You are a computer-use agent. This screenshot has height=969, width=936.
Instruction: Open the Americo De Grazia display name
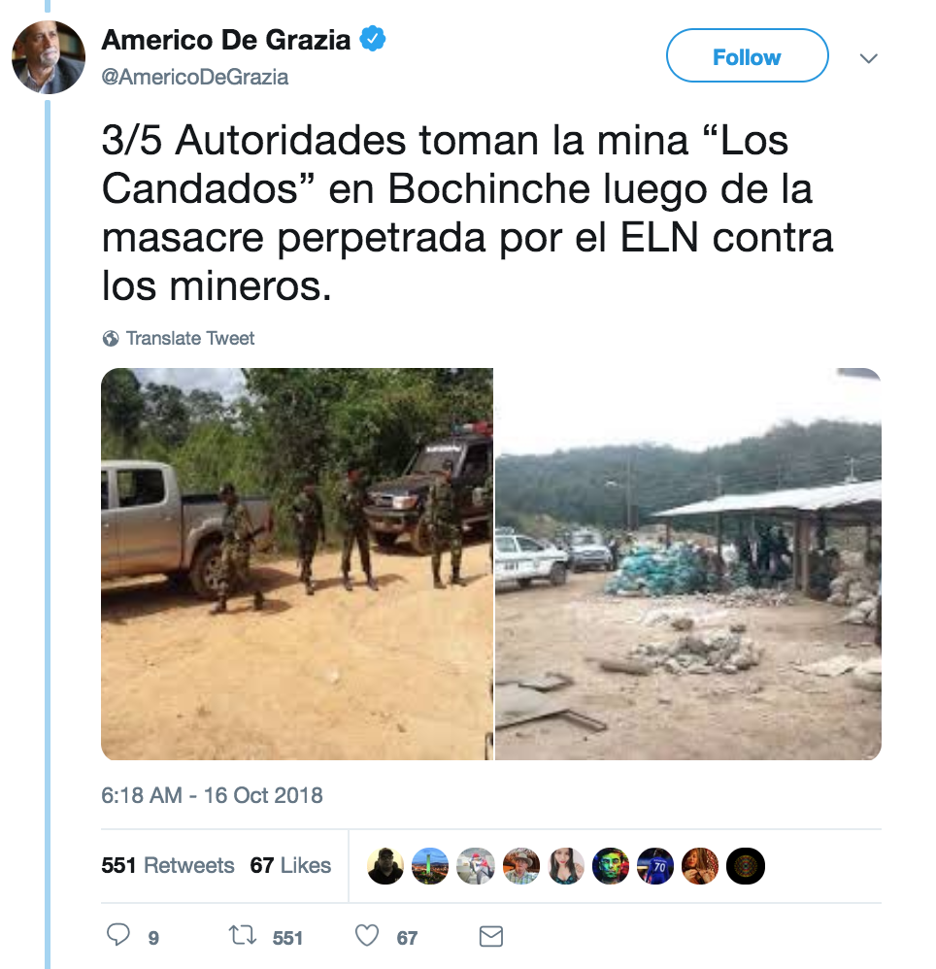[x=226, y=40]
